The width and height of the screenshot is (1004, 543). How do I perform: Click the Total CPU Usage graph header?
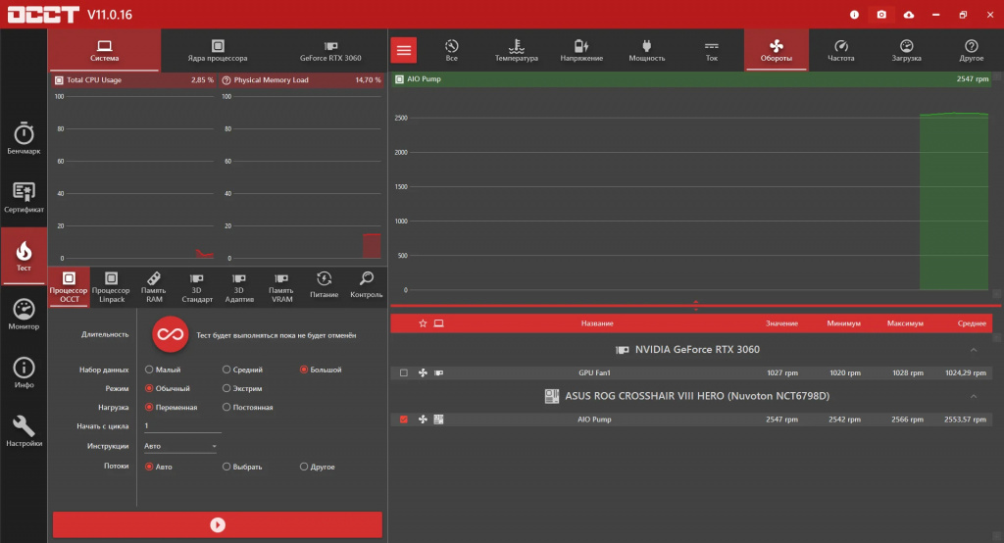coord(134,80)
